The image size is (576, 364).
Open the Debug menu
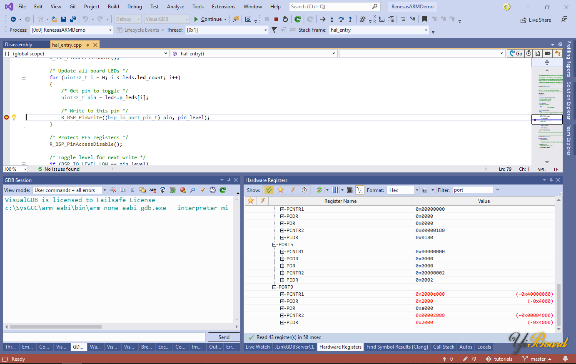click(x=135, y=7)
